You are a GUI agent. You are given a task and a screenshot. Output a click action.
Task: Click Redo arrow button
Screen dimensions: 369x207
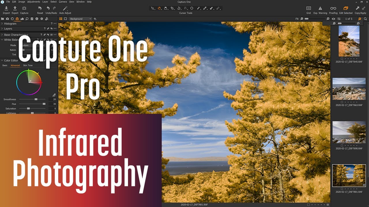54,8
